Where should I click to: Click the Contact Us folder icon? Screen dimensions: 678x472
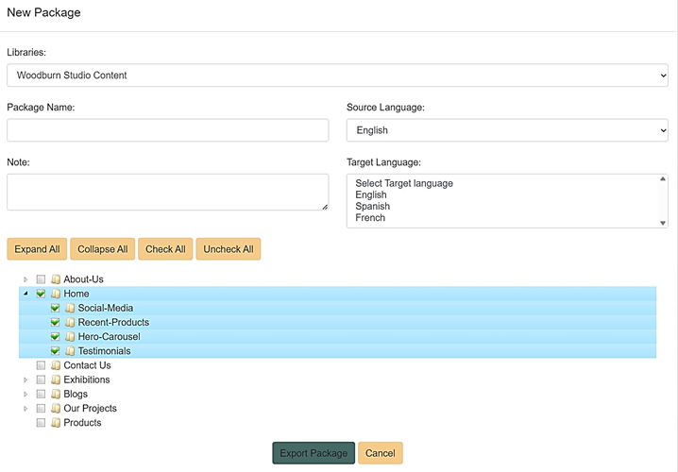pyautogui.click(x=56, y=365)
